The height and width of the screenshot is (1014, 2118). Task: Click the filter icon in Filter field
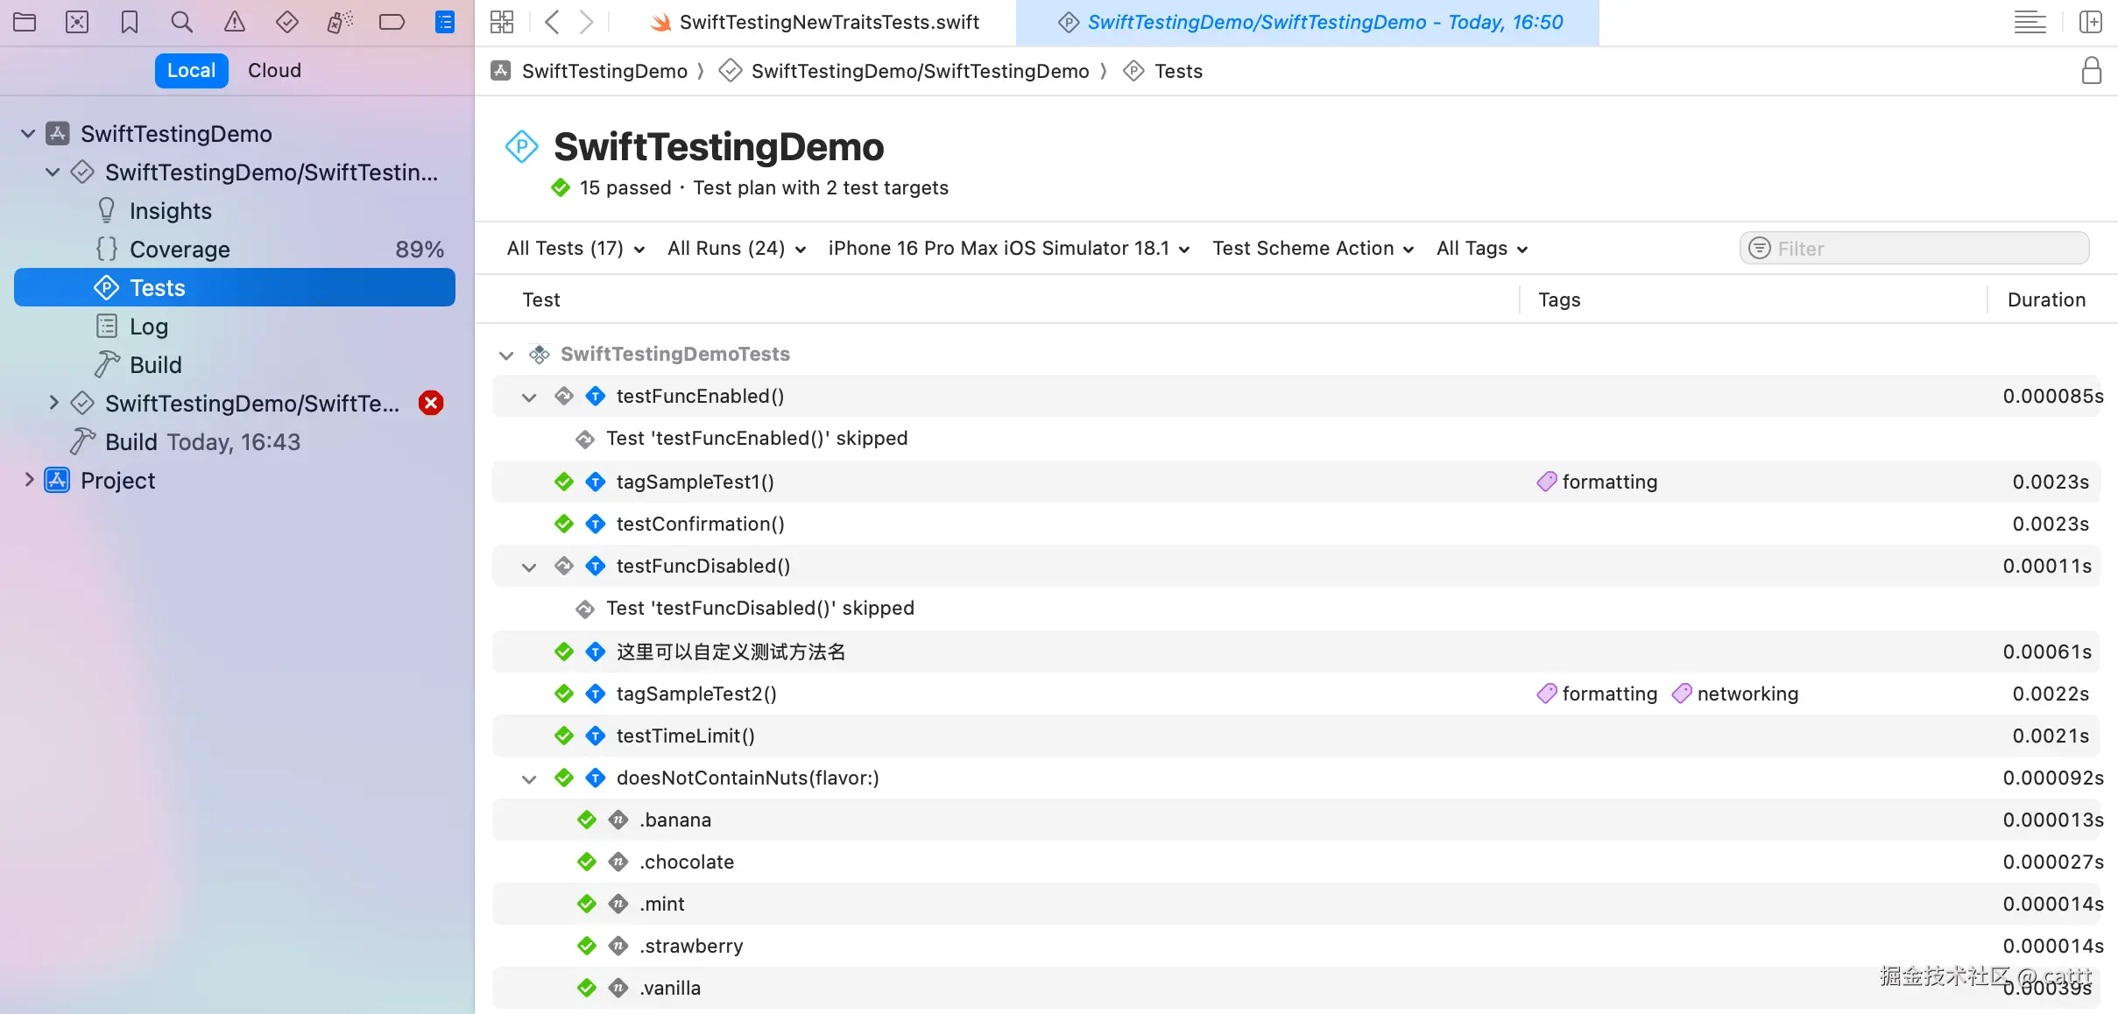click(x=1759, y=249)
